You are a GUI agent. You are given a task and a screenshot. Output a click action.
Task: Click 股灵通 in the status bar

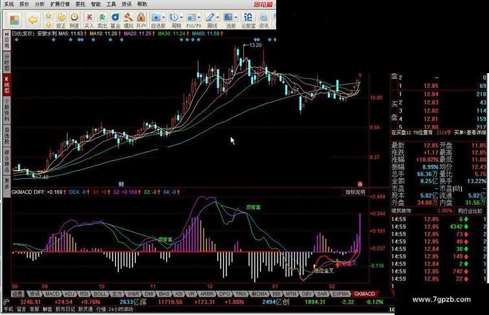pos(85,309)
